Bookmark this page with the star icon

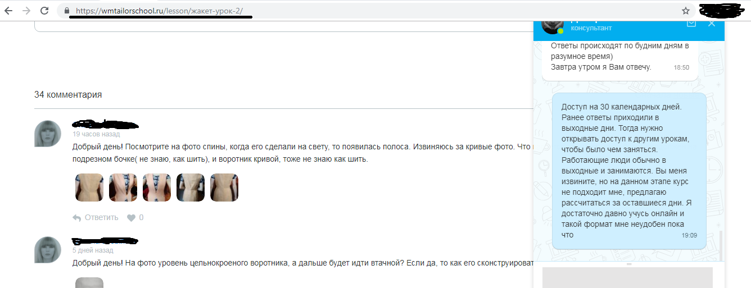point(685,11)
